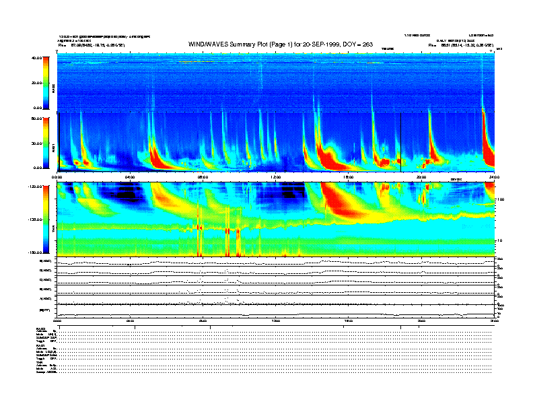Click the RAD2 top spectrogram panel

coord(276,83)
